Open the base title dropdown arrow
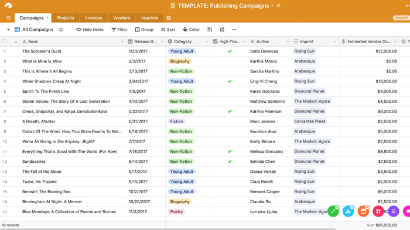Screen dimensions: 410x230 [272, 5]
